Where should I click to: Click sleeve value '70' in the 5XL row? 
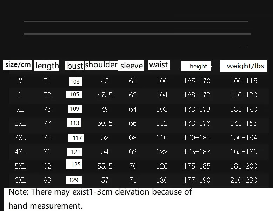(133, 166)
